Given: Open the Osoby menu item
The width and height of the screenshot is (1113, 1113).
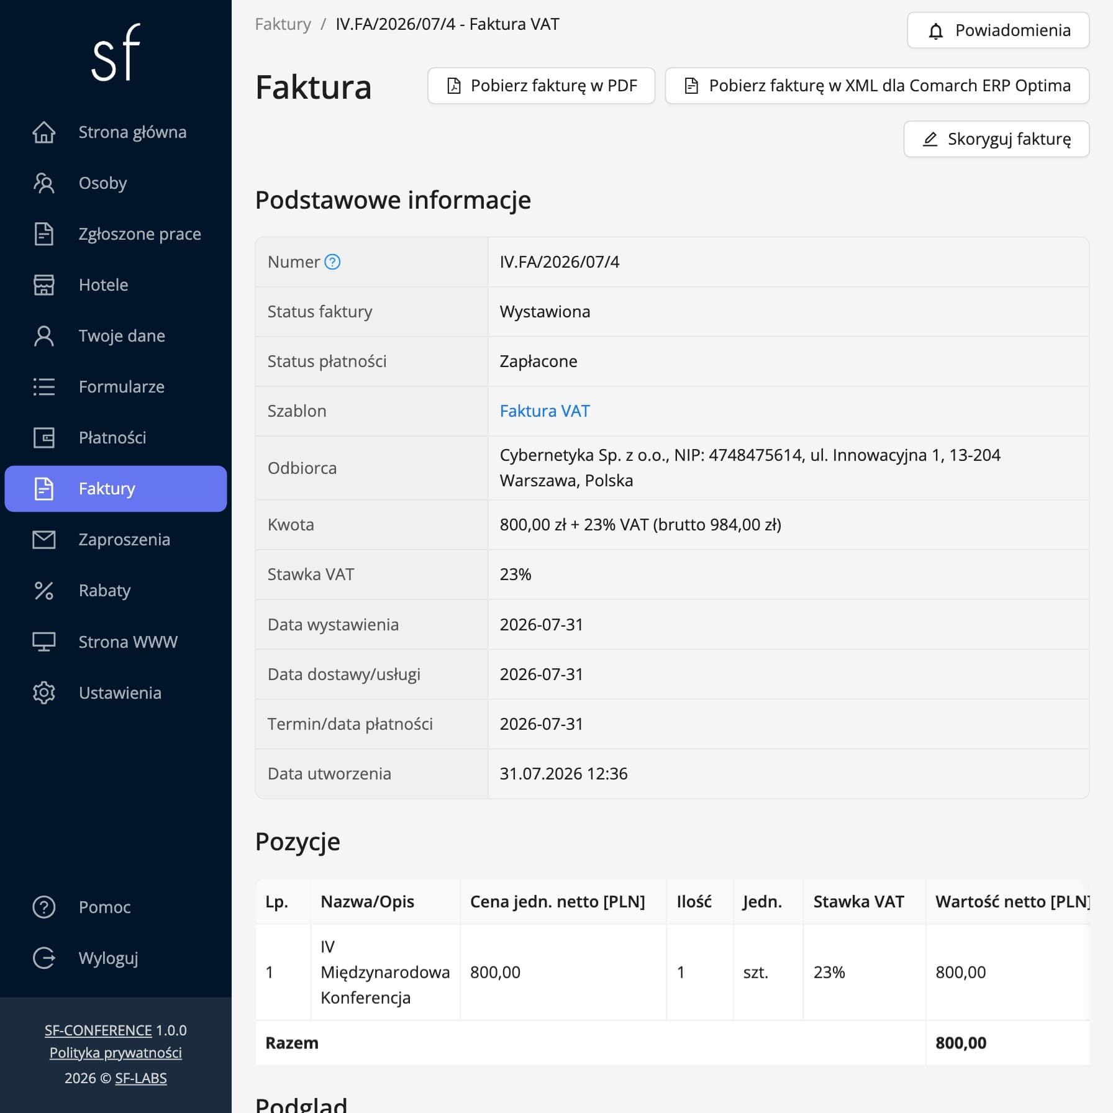Looking at the screenshot, I should point(116,183).
